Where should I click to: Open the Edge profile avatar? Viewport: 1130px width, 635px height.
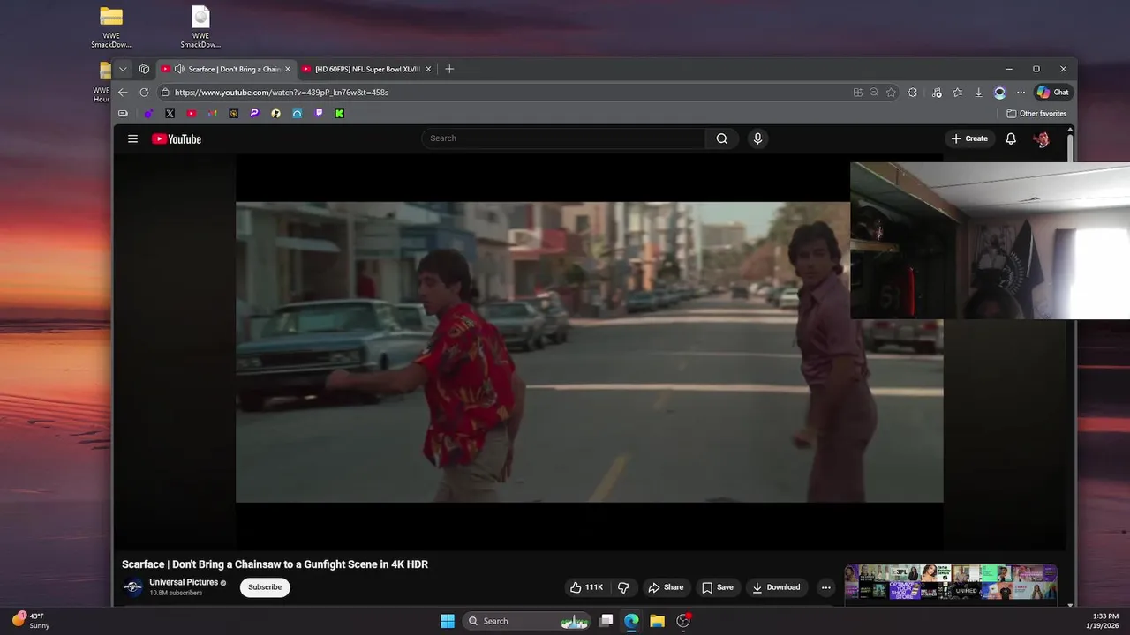[x=999, y=92]
